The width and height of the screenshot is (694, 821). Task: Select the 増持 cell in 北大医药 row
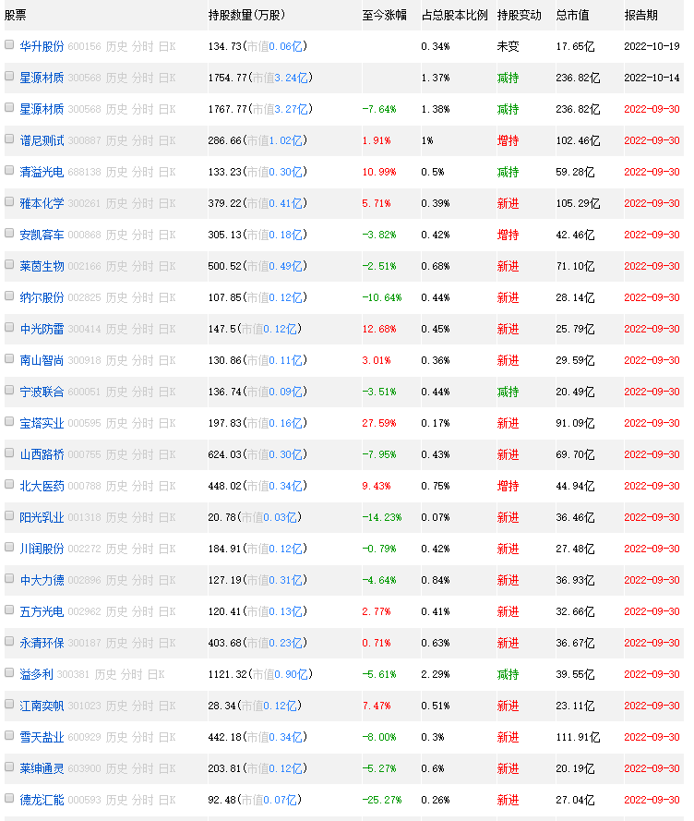coord(509,487)
